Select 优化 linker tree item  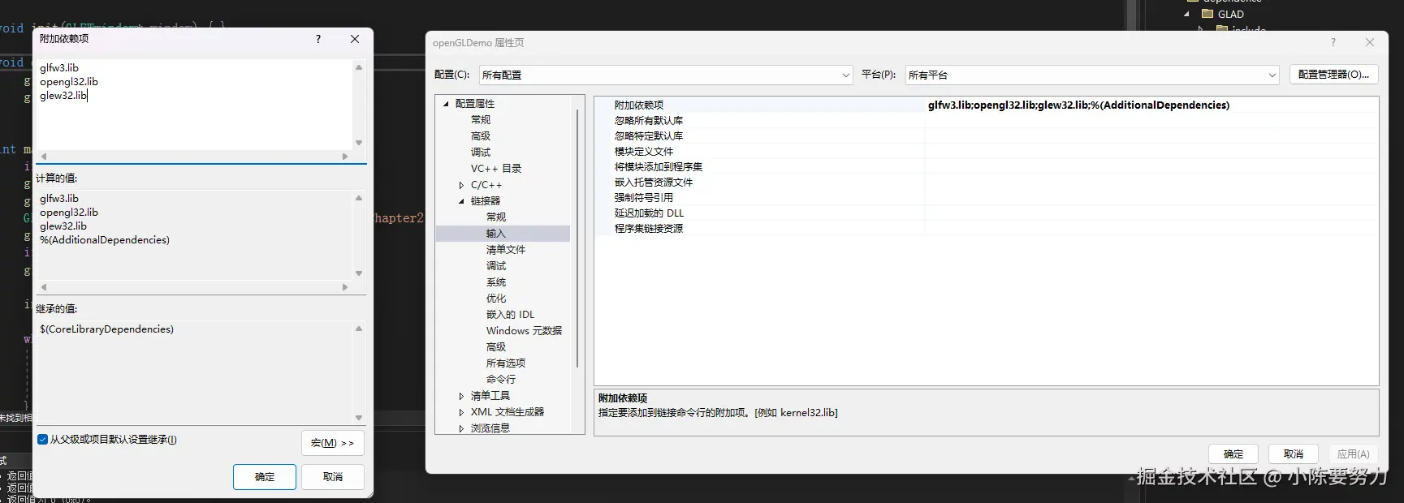(496, 299)
